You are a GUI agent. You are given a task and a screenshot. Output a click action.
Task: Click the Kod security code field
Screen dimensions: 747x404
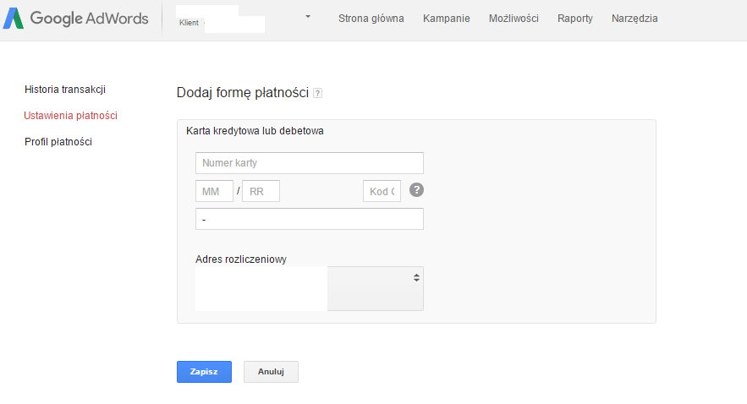coord(382,191)
